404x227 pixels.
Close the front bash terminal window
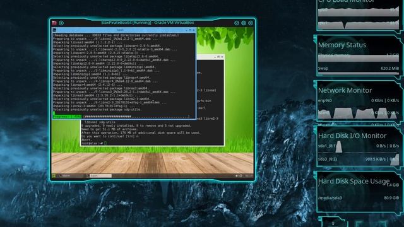click(194, 30)
